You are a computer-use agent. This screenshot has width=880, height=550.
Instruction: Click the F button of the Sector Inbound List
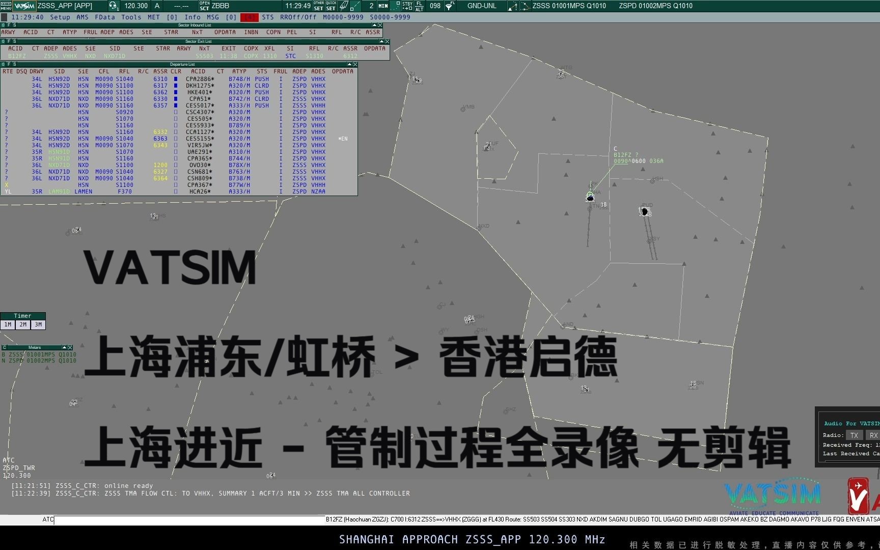(9, 25)
